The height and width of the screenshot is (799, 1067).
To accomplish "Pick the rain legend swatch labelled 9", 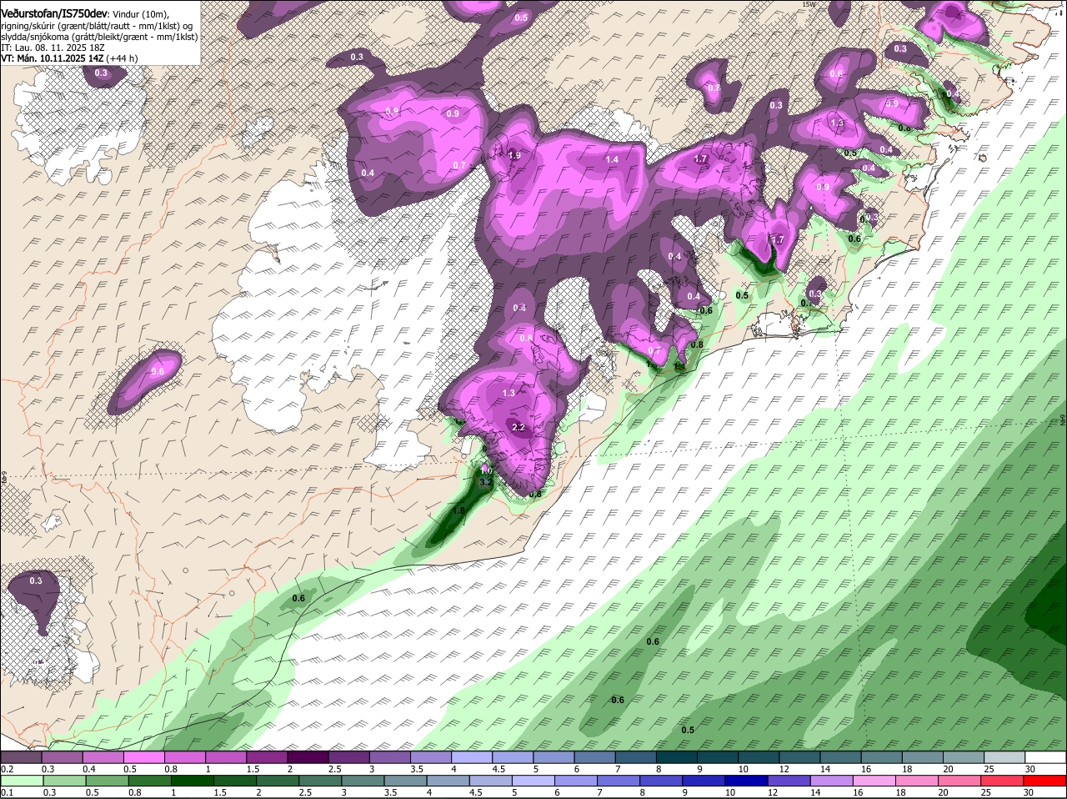I will point(703,780).
